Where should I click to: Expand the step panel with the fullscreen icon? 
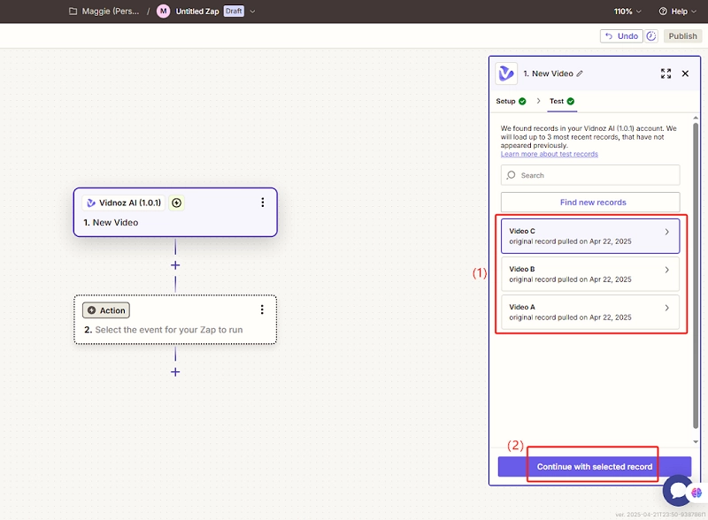(666, 73)
